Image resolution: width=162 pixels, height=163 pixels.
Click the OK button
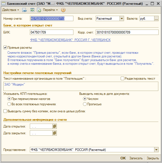tap(123, 158)
